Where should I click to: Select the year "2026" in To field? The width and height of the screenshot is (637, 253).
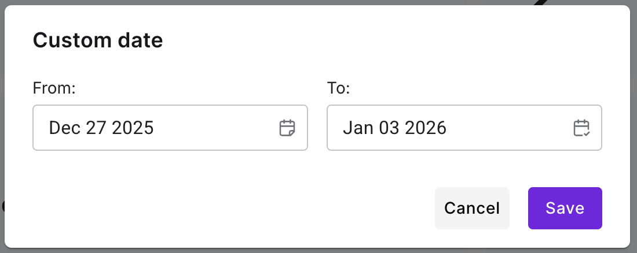pos(426,128)
